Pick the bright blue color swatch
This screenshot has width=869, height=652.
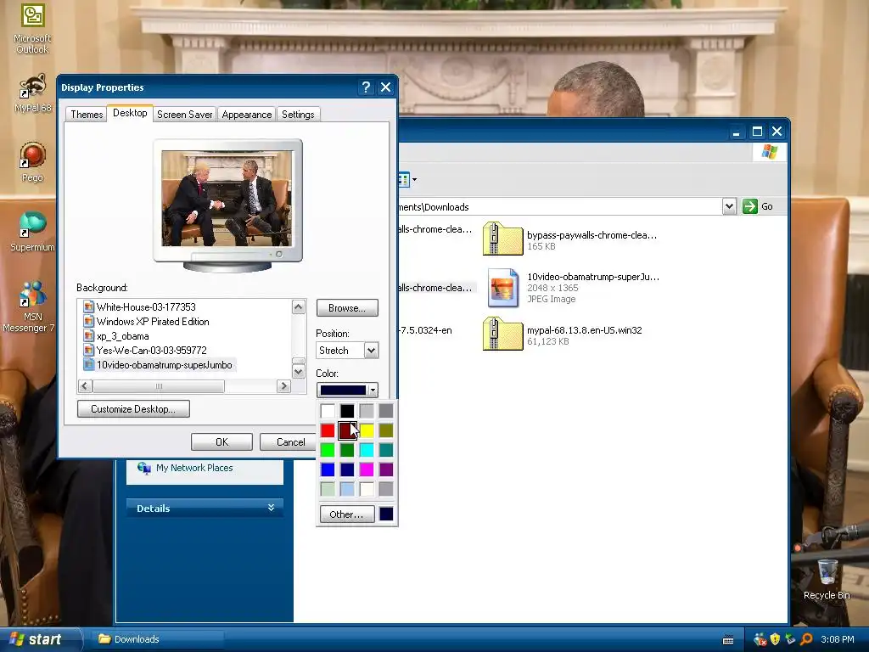click(x=328, y=469)
